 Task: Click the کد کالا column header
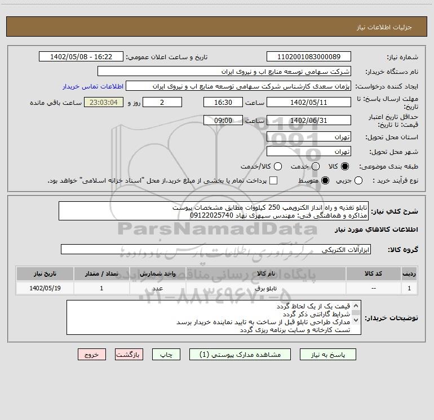(x=373, y=274)
